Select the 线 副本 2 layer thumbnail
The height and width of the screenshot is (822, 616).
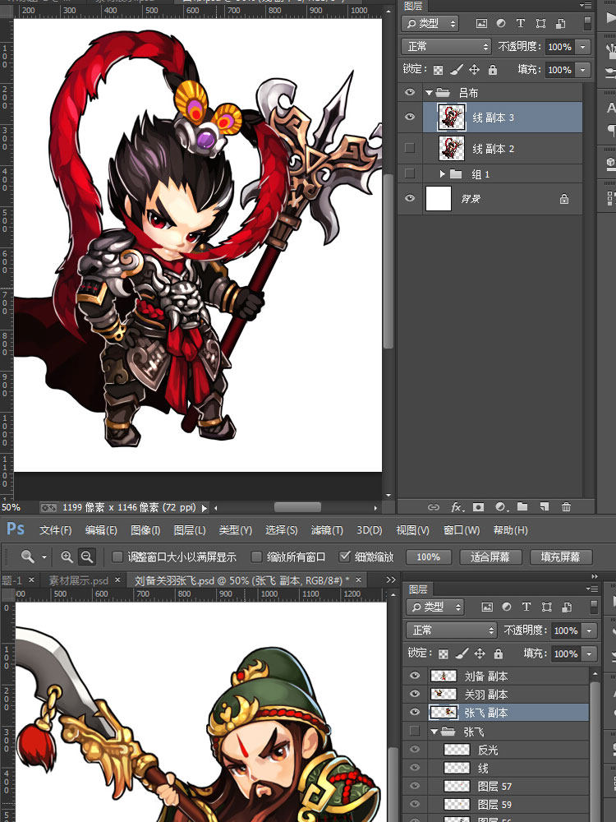451,148
